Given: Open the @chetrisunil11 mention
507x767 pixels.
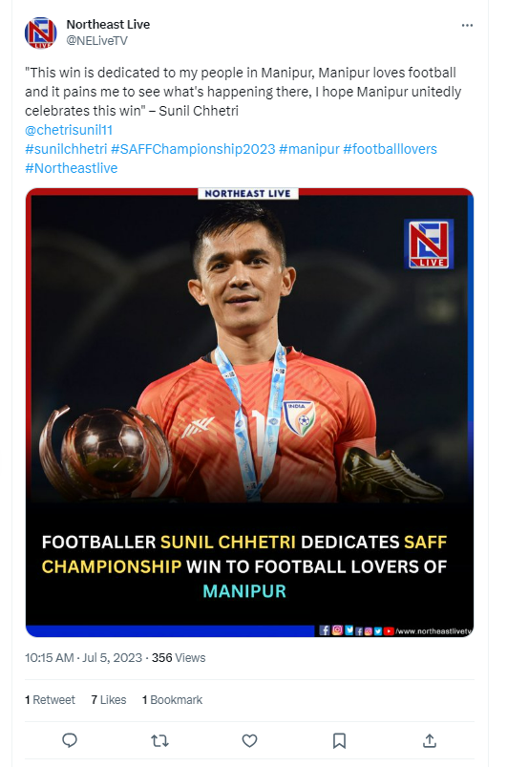Looking at the screenshot, I should (69, 130).
